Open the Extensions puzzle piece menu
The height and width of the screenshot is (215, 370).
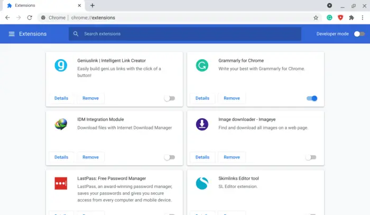[351, 17]
